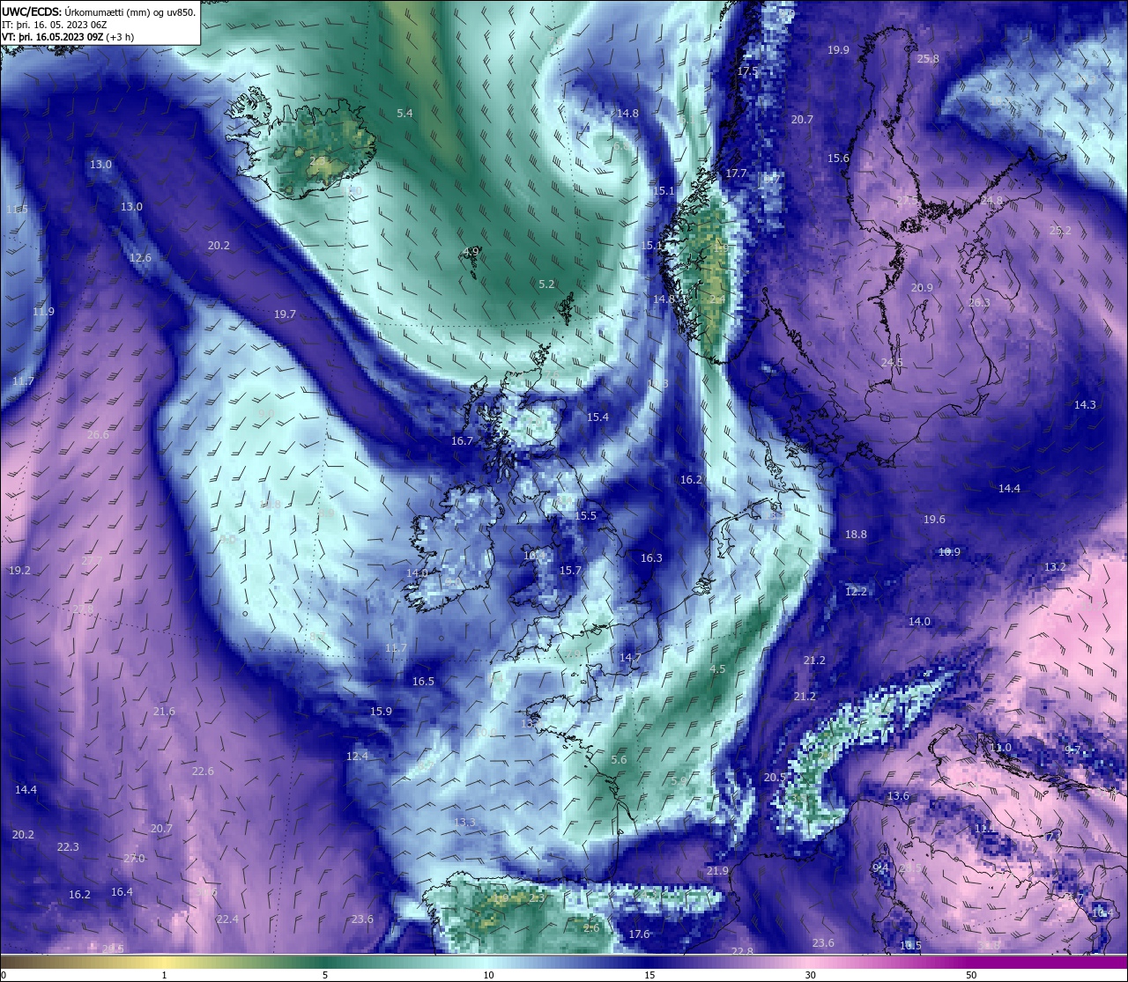Click the 19.9 value at top right

point(838,50)
